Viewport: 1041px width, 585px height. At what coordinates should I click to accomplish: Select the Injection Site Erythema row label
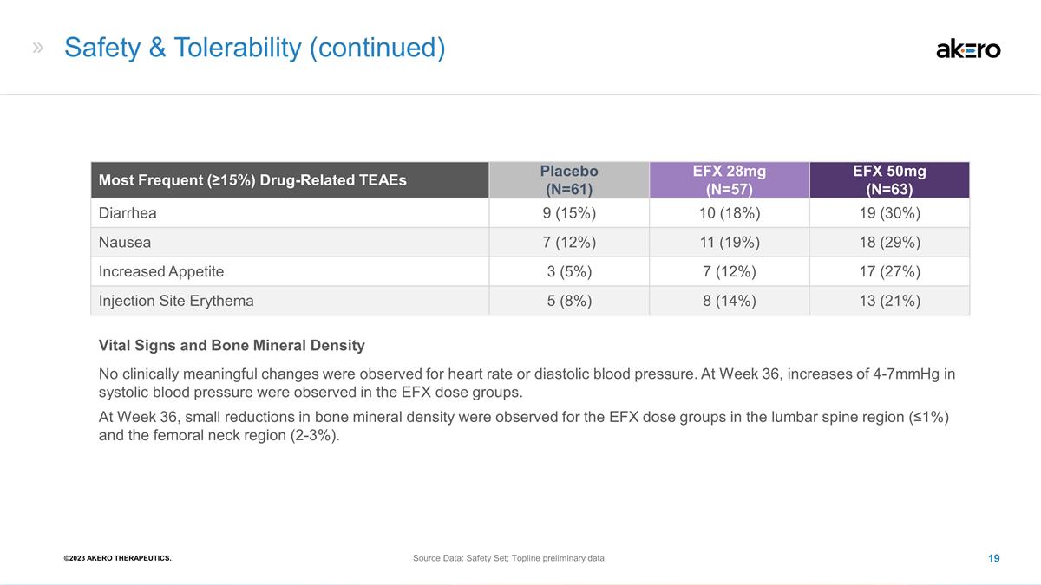pyautogui.click(x=176, y=301)
